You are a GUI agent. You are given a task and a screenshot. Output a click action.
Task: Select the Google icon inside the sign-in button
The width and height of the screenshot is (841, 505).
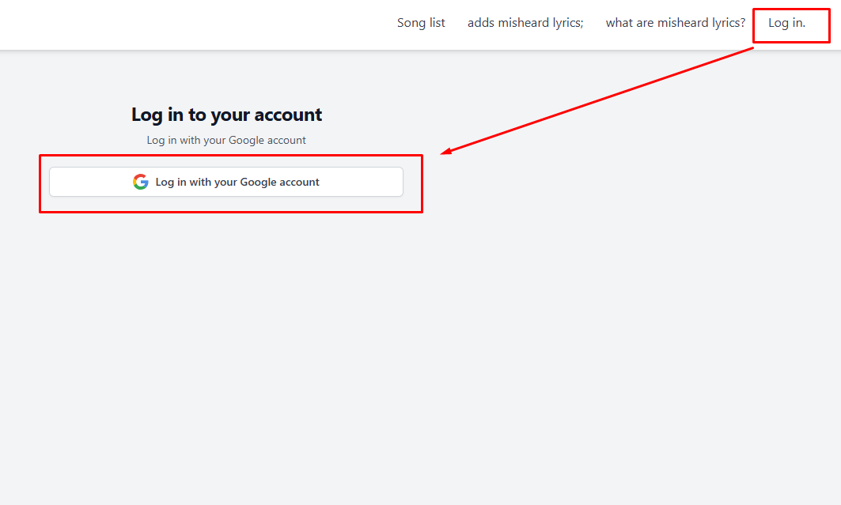pos(140,181)
